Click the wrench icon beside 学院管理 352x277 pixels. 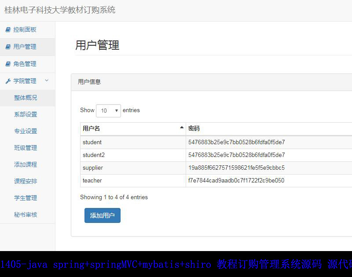[8, 81]
